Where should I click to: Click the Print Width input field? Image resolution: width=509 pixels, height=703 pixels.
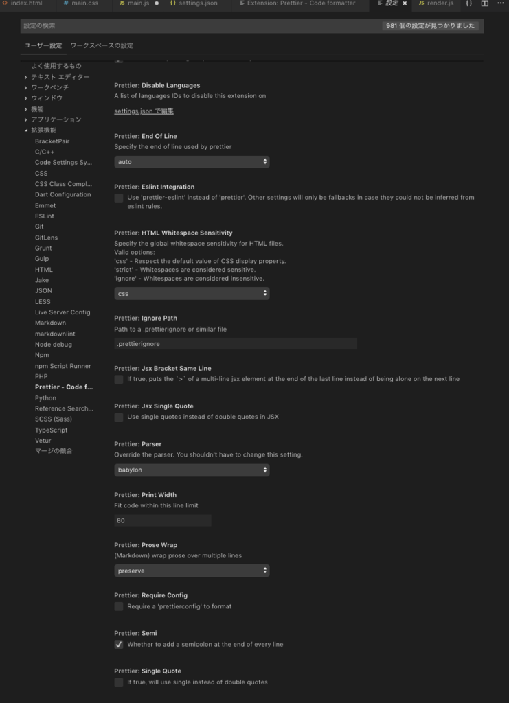point(162,520)
